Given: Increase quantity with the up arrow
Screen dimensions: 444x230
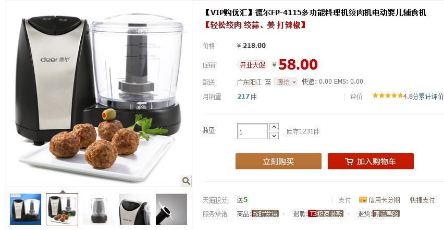Looking at the screenshot, I should (274, 127).
